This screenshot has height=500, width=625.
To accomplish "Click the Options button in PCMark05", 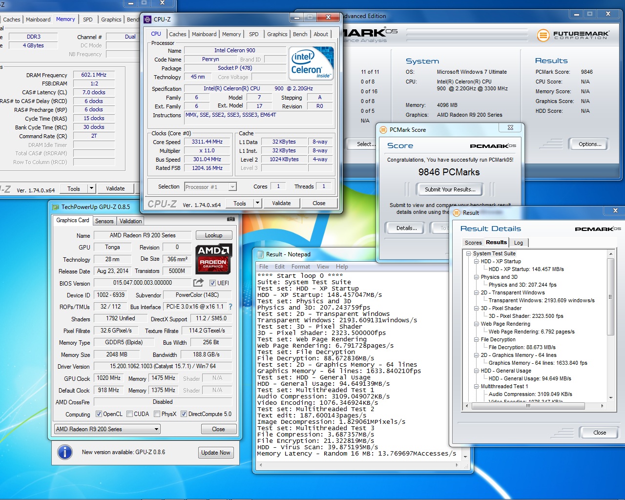I will pos(590,144).
